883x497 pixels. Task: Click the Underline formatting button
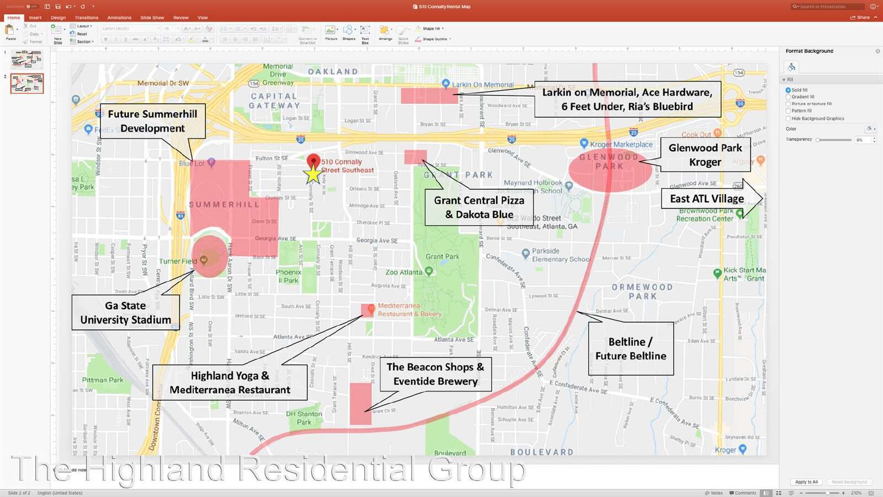tap(125, 39)
